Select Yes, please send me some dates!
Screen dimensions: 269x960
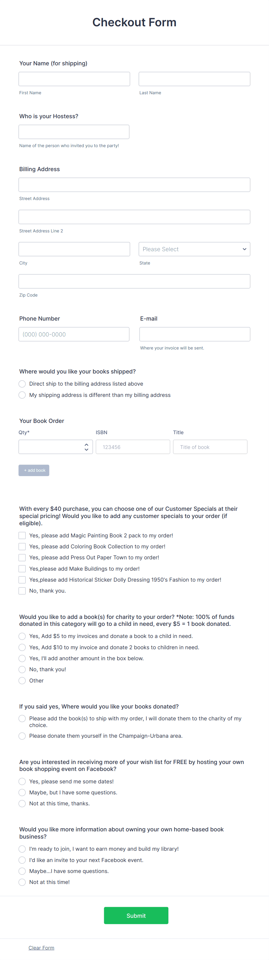point(22,781)
